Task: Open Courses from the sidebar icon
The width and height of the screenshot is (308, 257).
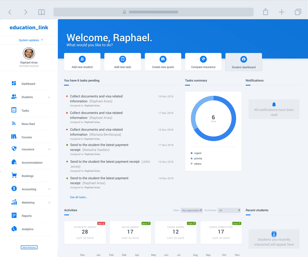Action: point(14,137)
